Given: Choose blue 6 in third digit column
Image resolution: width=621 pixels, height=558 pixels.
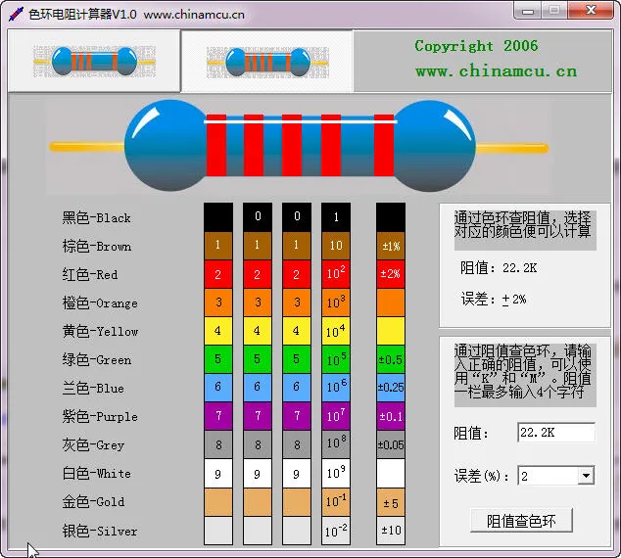Looking at the screenshot, I should [296, 388].
